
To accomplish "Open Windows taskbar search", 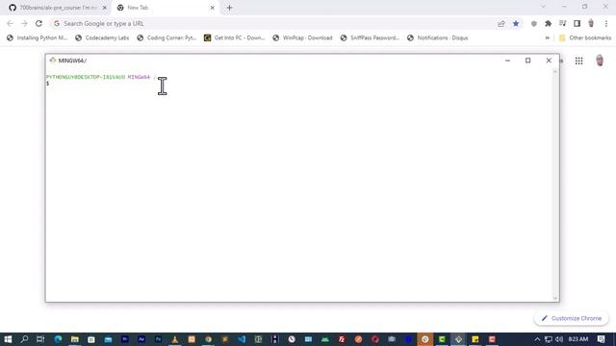I will tap(24, 339).
